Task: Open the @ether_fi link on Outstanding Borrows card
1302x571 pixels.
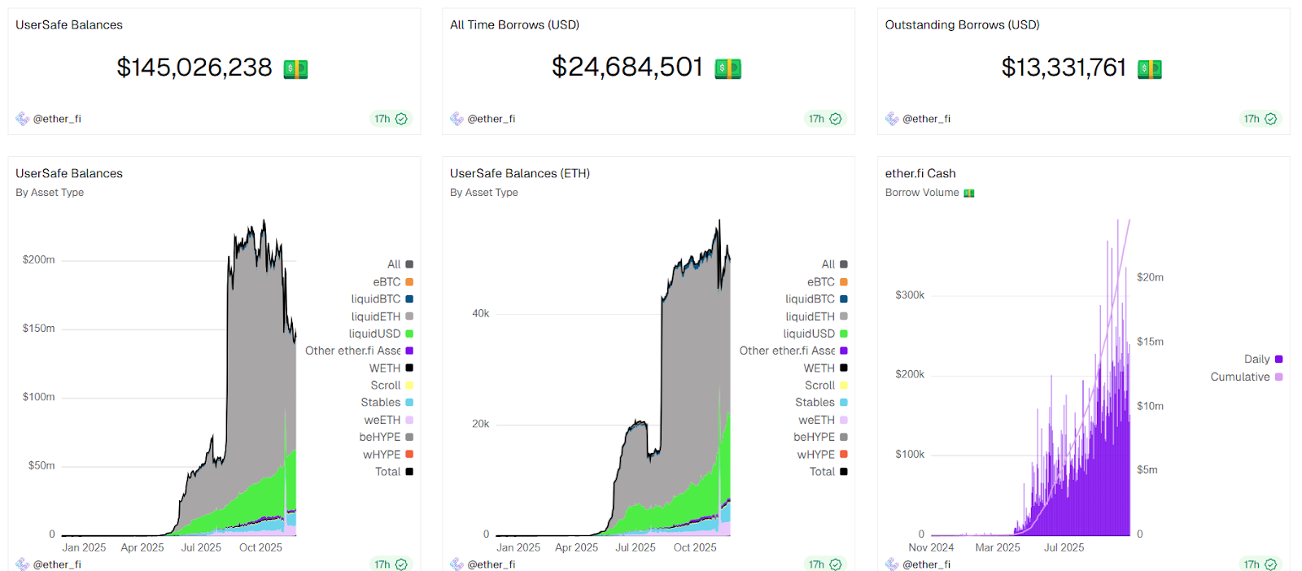Action: coord(926,118)
